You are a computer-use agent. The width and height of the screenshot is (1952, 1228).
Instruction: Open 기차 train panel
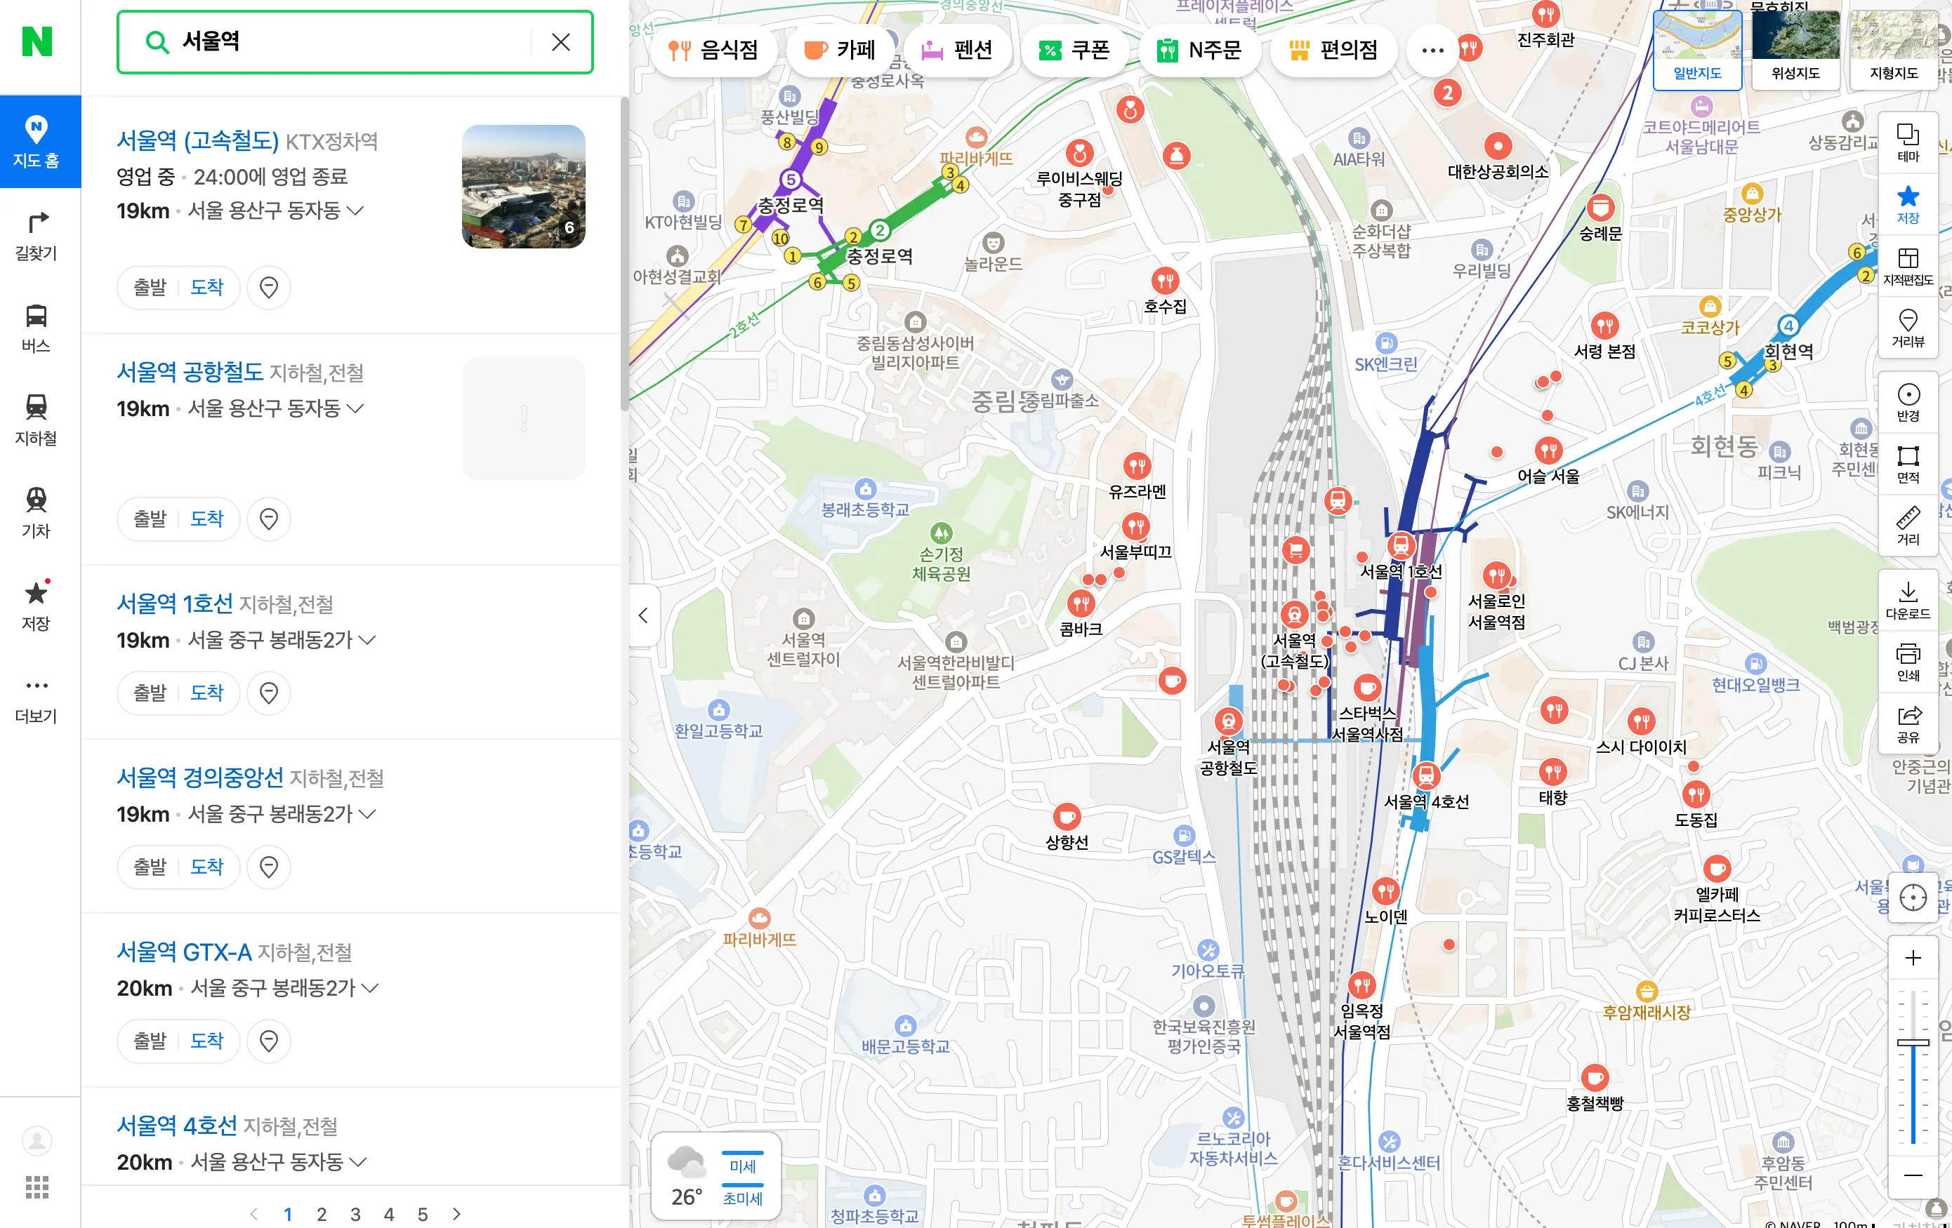click(37, 513)
